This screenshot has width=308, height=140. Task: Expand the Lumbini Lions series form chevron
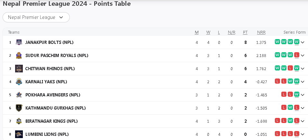point(303,134)
